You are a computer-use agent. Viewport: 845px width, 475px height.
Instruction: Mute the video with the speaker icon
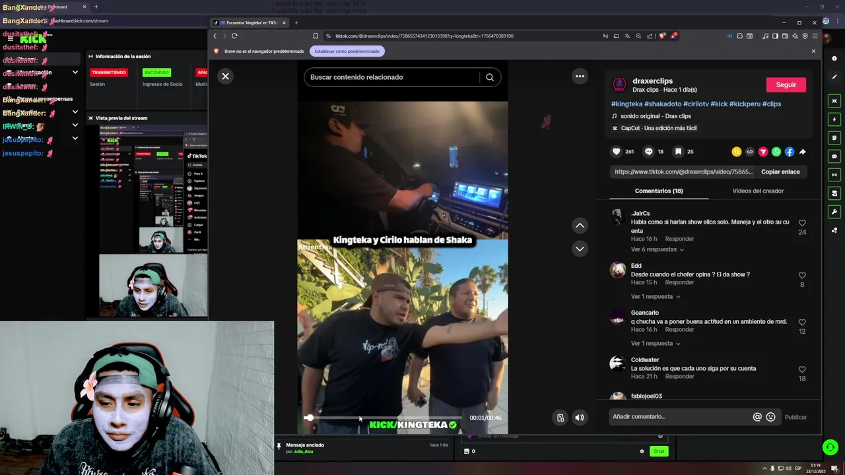[x=580, y=418]
